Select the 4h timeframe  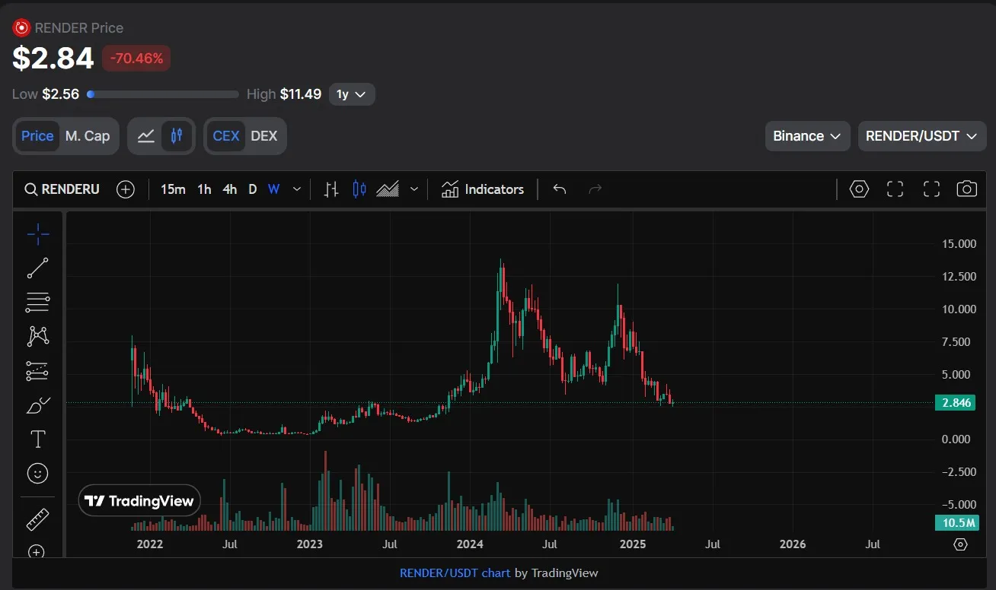point(229,189)
